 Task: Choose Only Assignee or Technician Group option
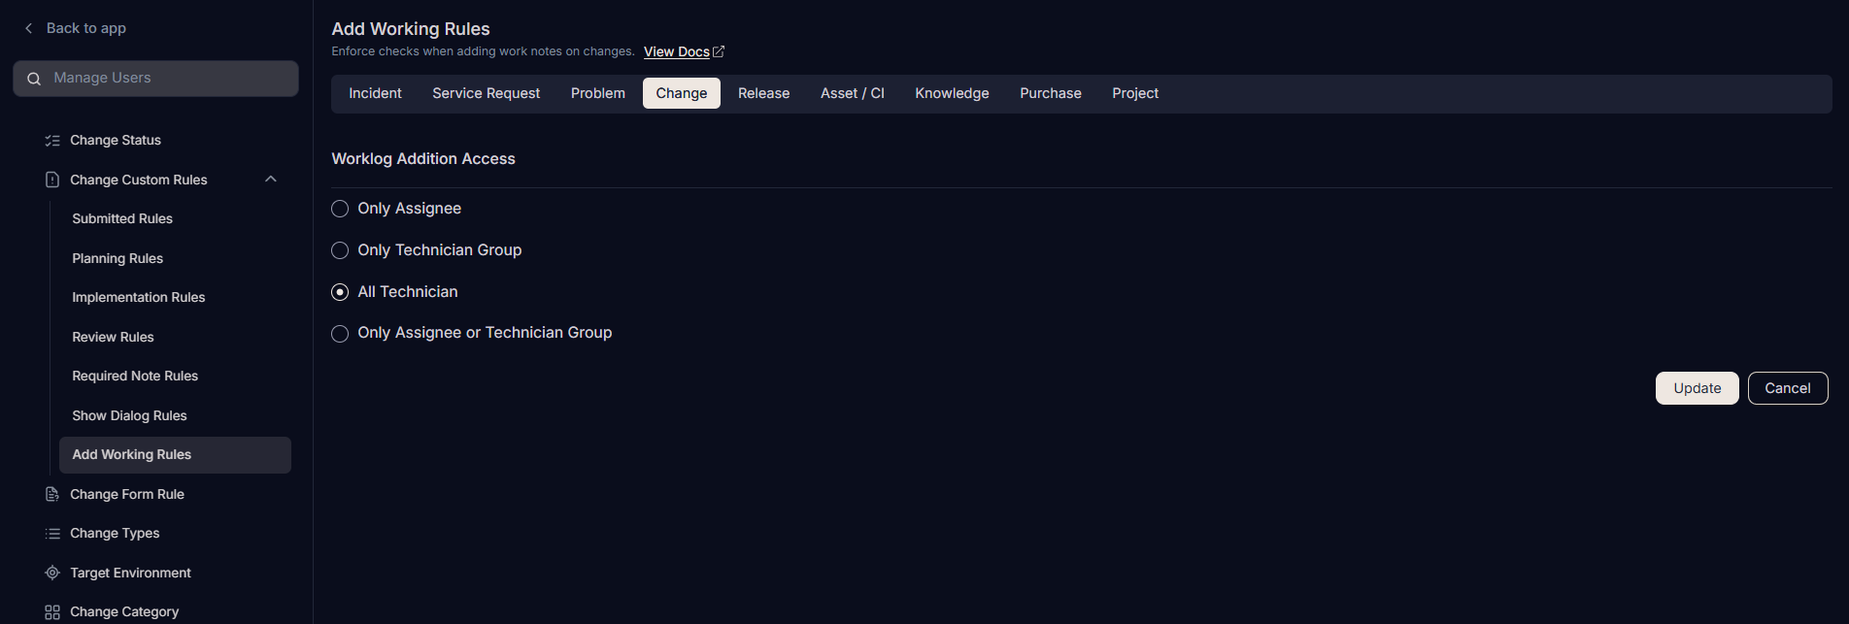click(x=340, y=334)
